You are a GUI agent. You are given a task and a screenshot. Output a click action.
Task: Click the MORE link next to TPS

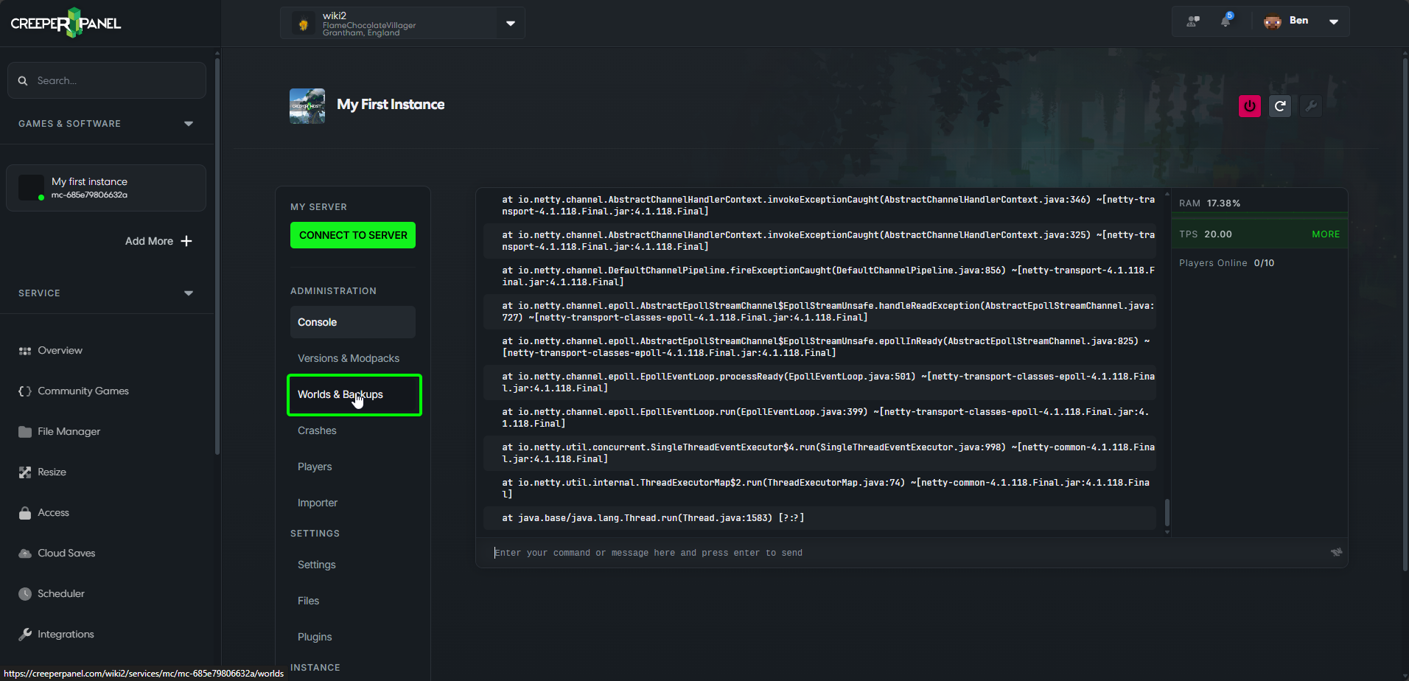point(1324,234)
